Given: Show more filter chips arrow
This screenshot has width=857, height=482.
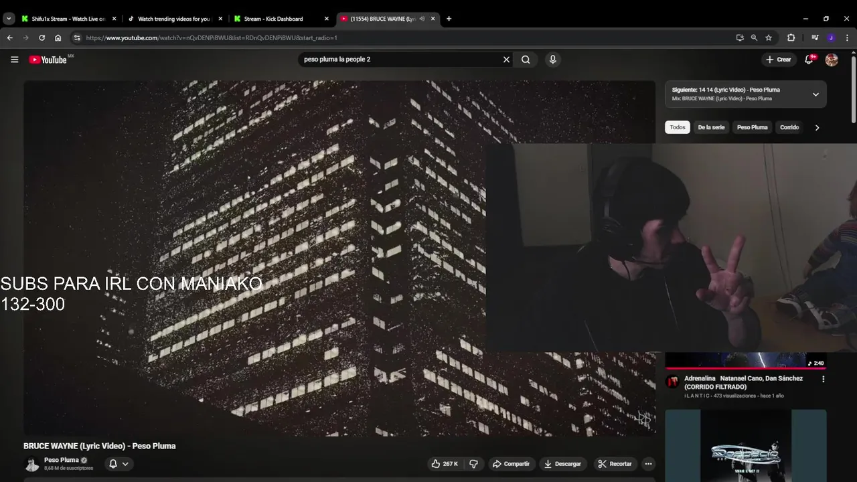Looking at the screenshot, I should (817, 127).
